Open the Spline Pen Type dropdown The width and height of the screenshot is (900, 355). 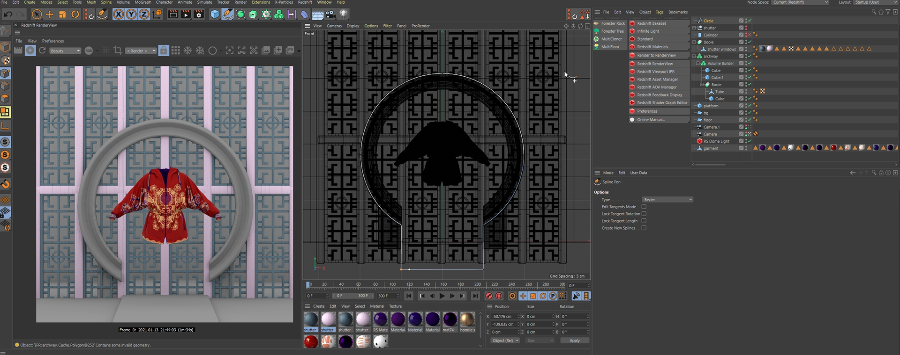tap(667, 200)
